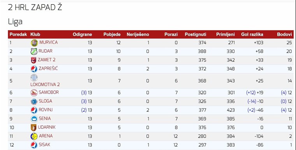Click Samobor's (4) 12 points value
Screen dimensions: 296x150
tap(286, 93)
